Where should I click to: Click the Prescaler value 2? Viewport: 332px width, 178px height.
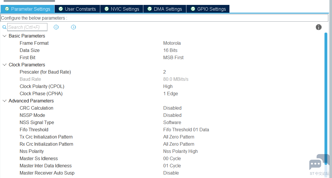point(164,72)
